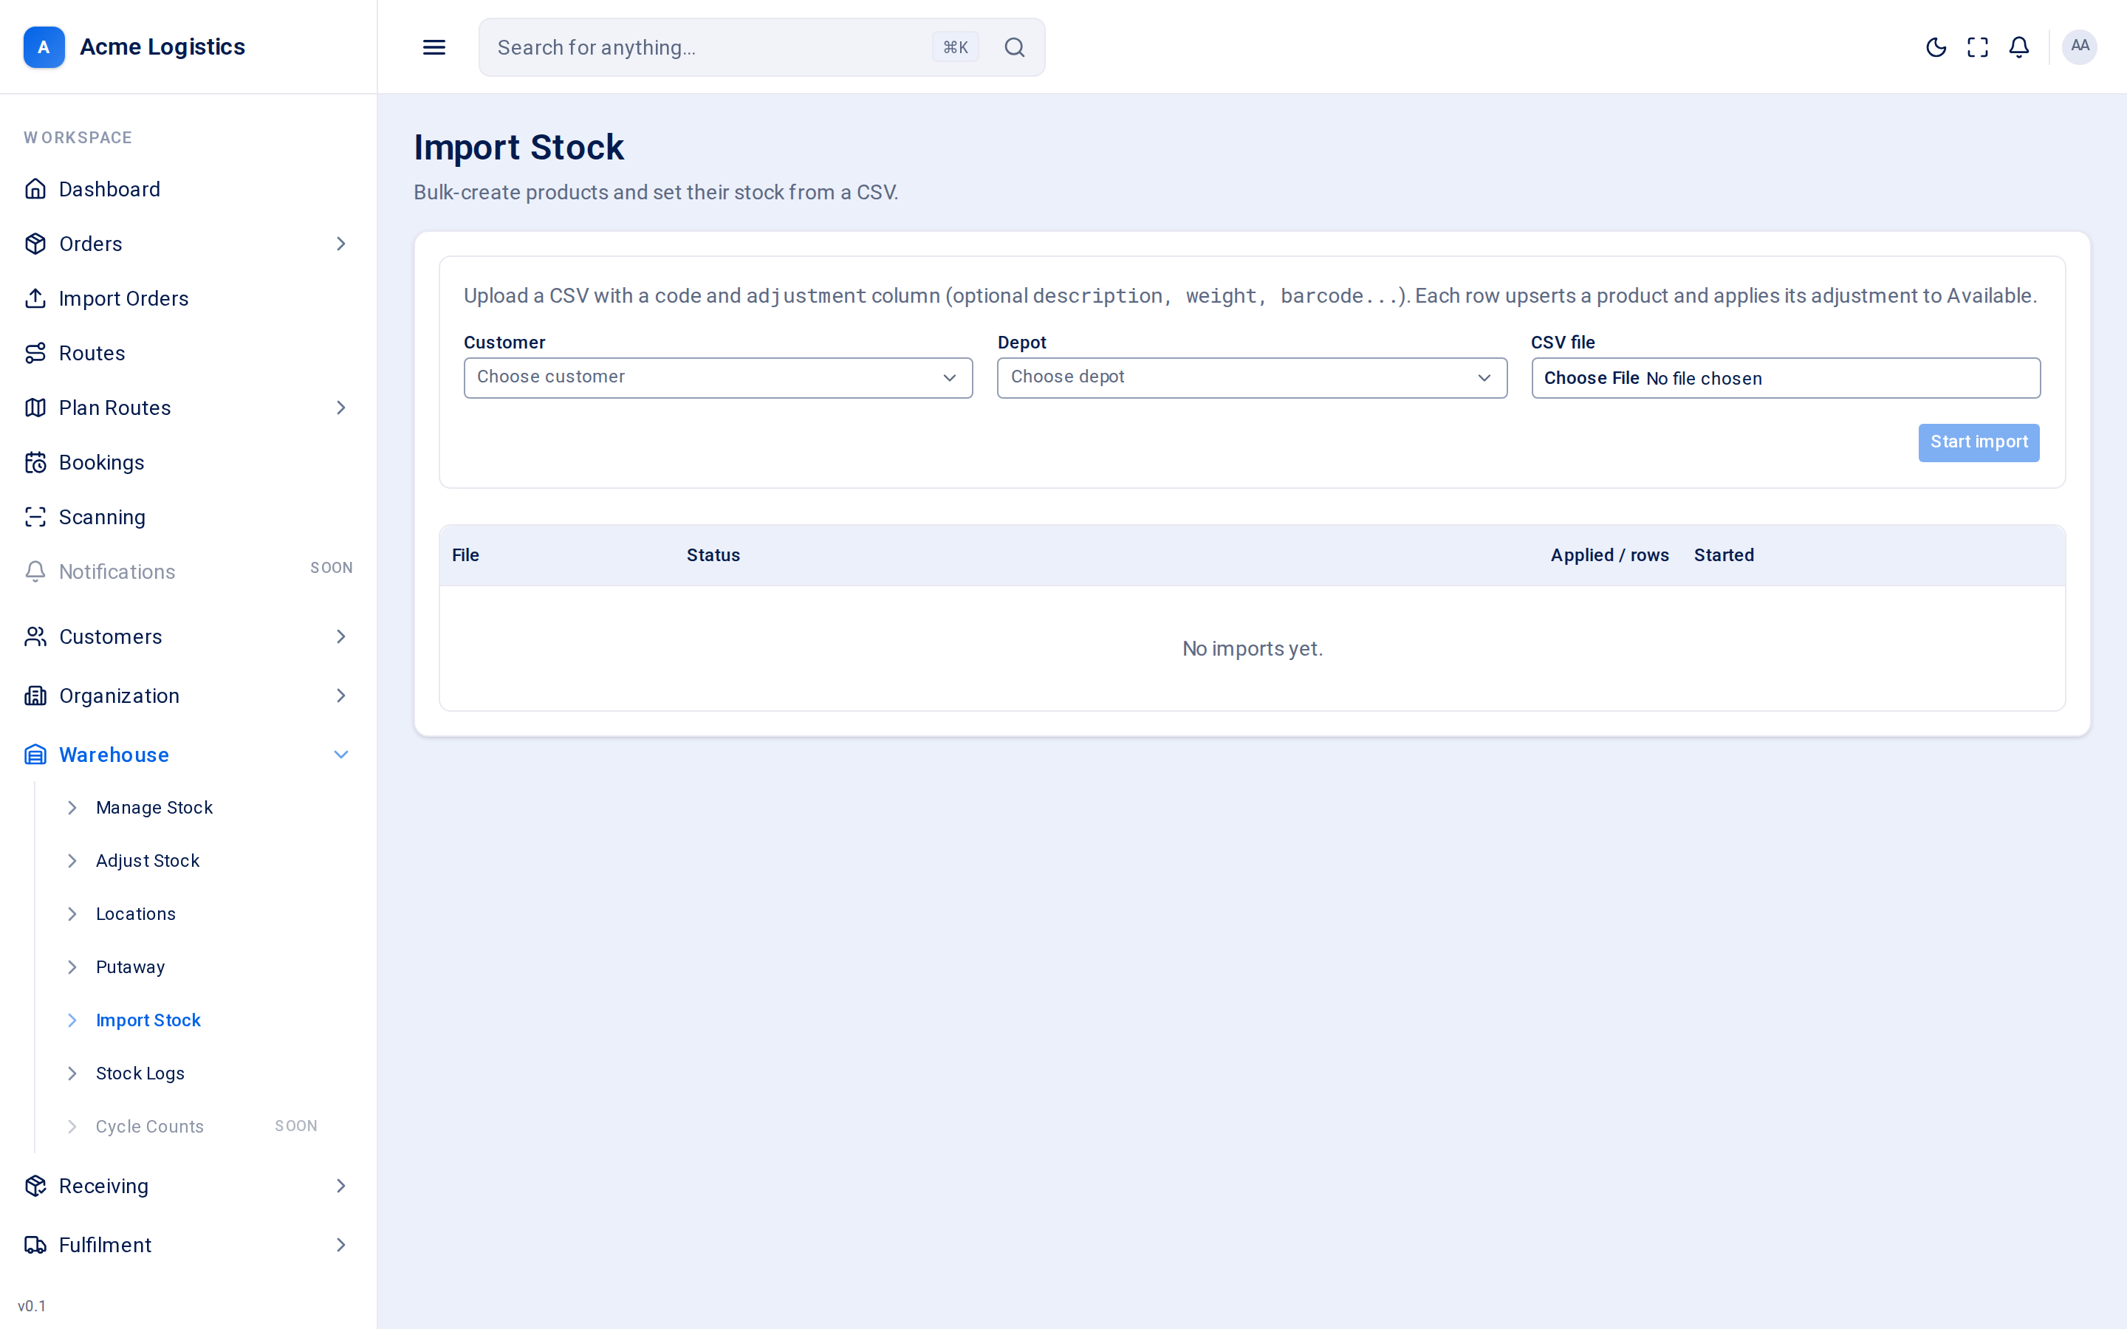2127x1329 pixels.
Task: Expand the Customers submenu chevron
Action: coord(341,636)
